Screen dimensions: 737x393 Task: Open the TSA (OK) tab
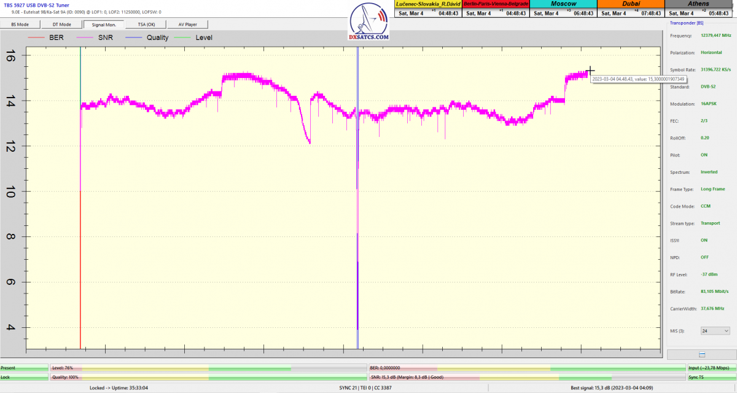click(x=145, y=25)
